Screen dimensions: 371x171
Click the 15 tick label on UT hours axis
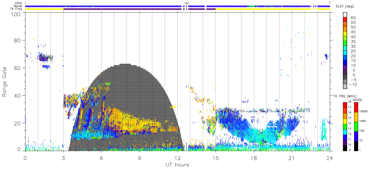pos(215,158)
